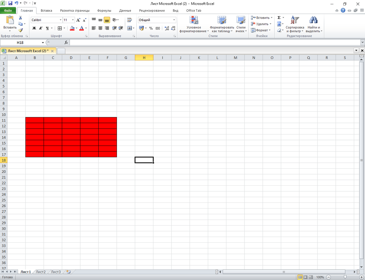Open Сортировка и фильтр menu

coord(295,24)
